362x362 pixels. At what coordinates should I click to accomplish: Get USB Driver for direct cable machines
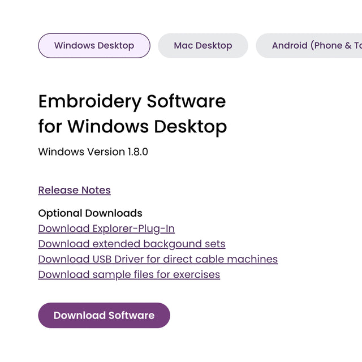pyautogui.click(x=158, y=259)
